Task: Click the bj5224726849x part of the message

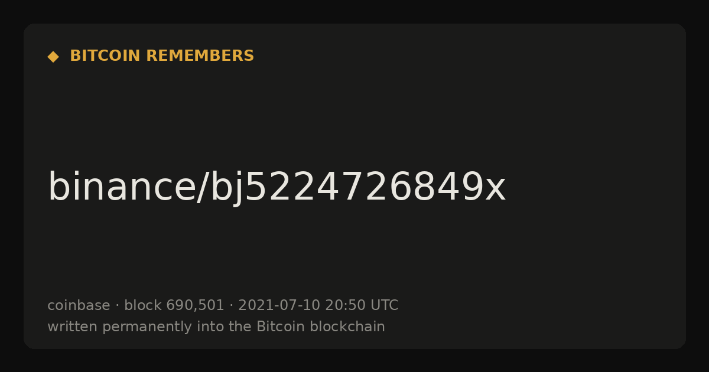Action: pos(358,188)
